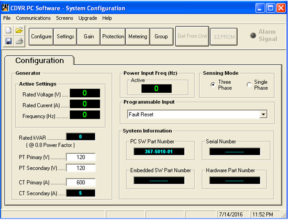Expand the Programmable Input dropdown arrow

point(263,114)
